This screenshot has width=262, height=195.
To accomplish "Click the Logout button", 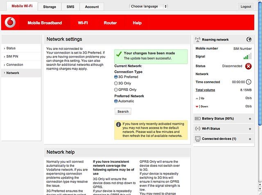I will point(246,7).
